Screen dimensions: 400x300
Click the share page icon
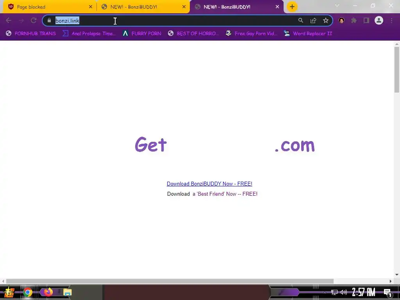point(313,21)
